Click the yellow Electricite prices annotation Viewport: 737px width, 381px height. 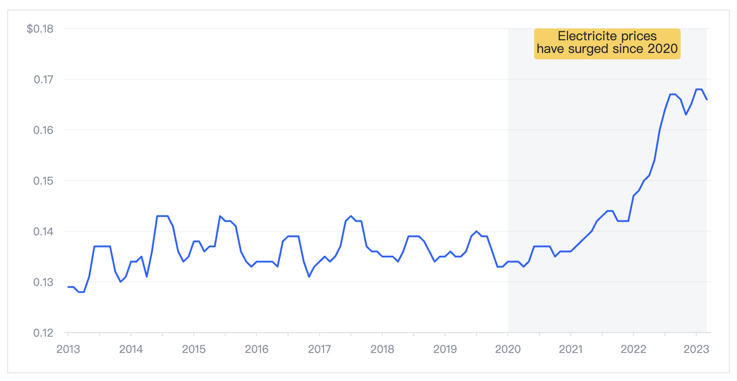[607, 44]
